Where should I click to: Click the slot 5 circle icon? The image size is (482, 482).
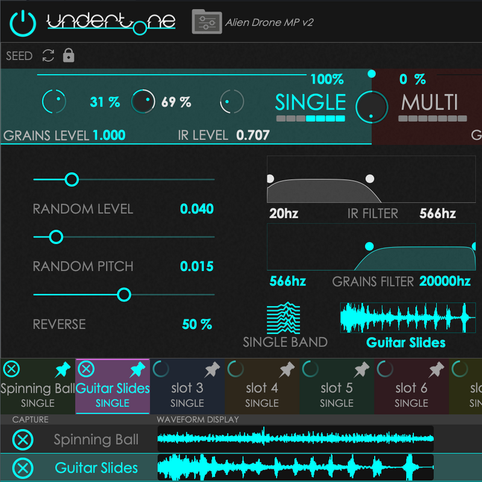tap(310, 369)
